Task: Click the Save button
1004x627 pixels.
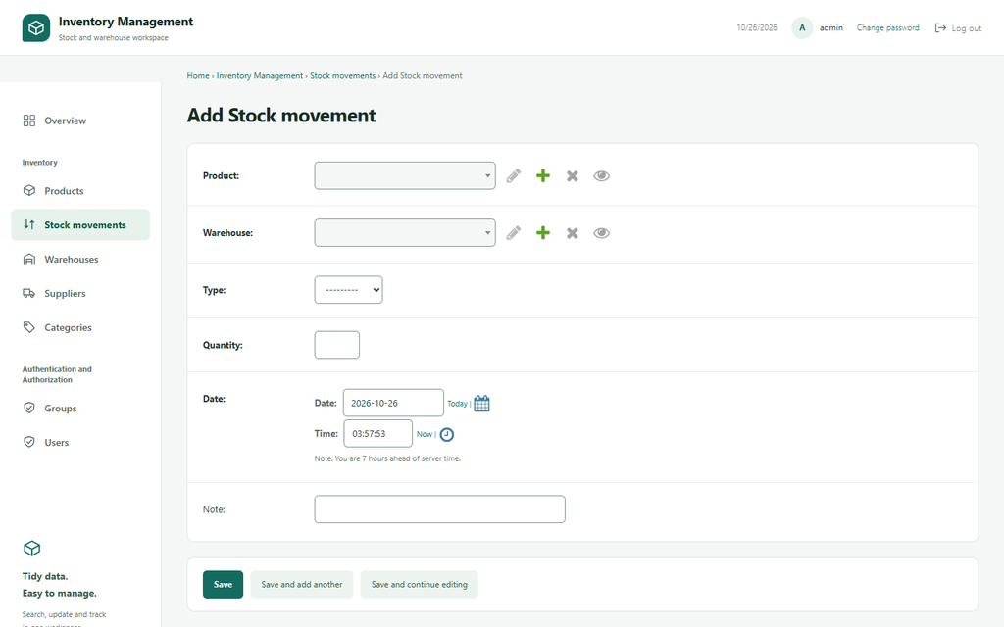Action: pyautogui.click(x=223, y=584)
